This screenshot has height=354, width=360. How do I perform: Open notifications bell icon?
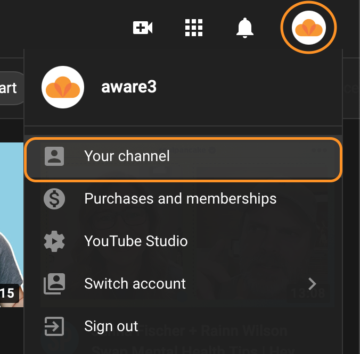pyautogui.click(x=245, y=28)
